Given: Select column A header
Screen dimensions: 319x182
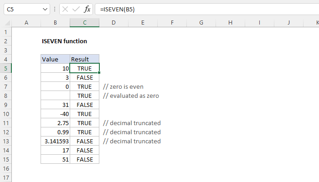Looking at the screenshot, I should click(x=26, y=23).
